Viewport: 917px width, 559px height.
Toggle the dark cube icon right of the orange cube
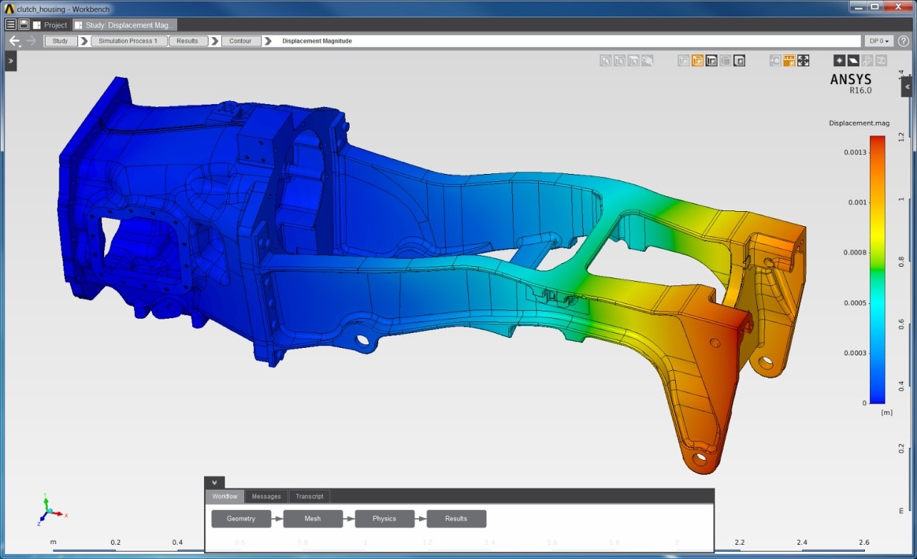(x=712, y=61)
